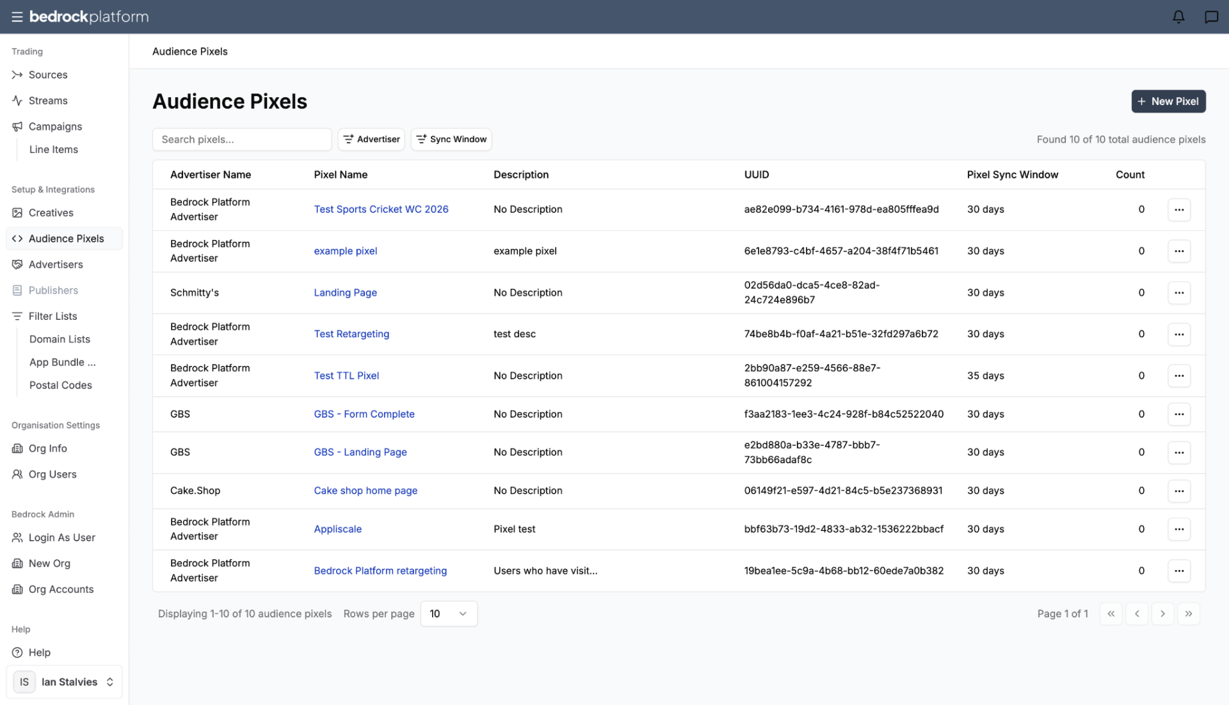This screenshot has width=1229, height=705.
Task: Jump to last page double-arrow
Action: pos(1188,614)
